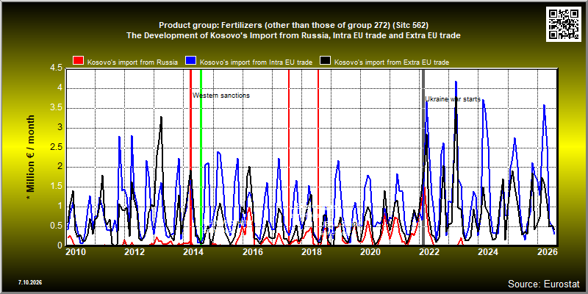This screenshot has width=588, height=294.
Task: Click the x-axis label 2020
Action: (370, 251)
